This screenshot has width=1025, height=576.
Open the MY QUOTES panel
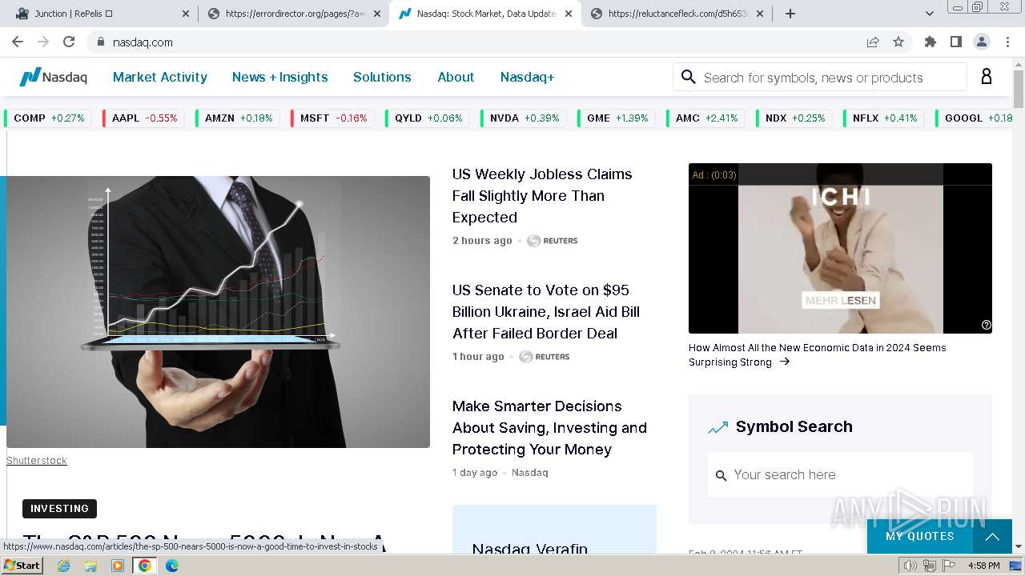(x=919, y=536)
